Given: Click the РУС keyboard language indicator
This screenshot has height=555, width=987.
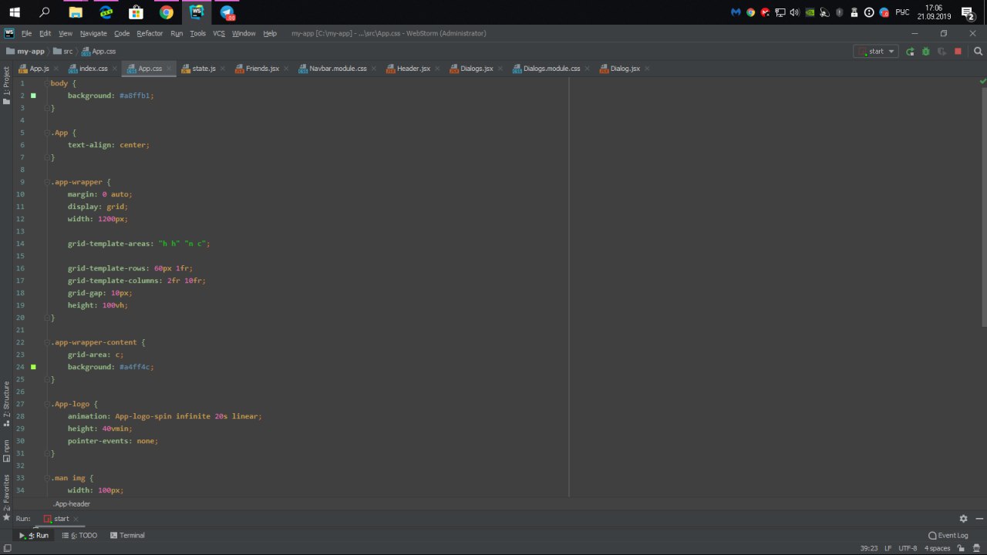Looking at the screenshot, I should (901, 12).
